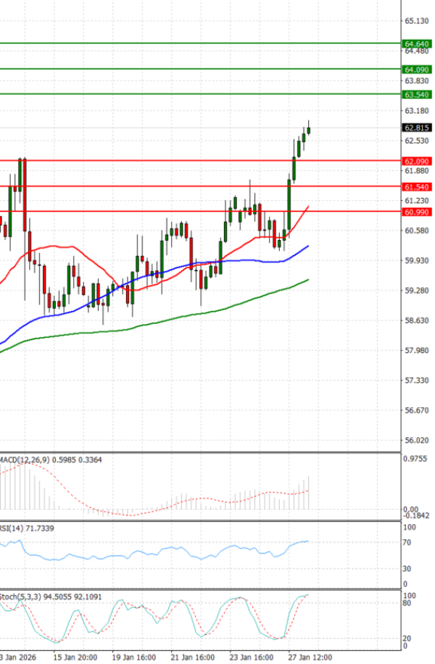This screenshot has width=435, height=664.
Task: Click the 63.540 green resistance price label
Action: pyautogui.click(x=417, y=95)
